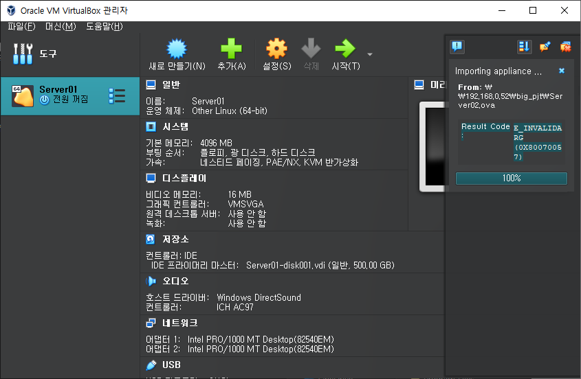This screenshot has height=379, width=581.
Task: Open the 도움말(H) menu
Action: pos(104,26)
